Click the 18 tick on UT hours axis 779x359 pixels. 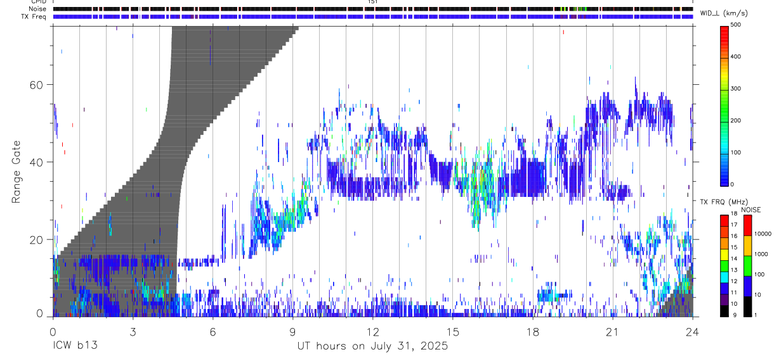(533, 332)
